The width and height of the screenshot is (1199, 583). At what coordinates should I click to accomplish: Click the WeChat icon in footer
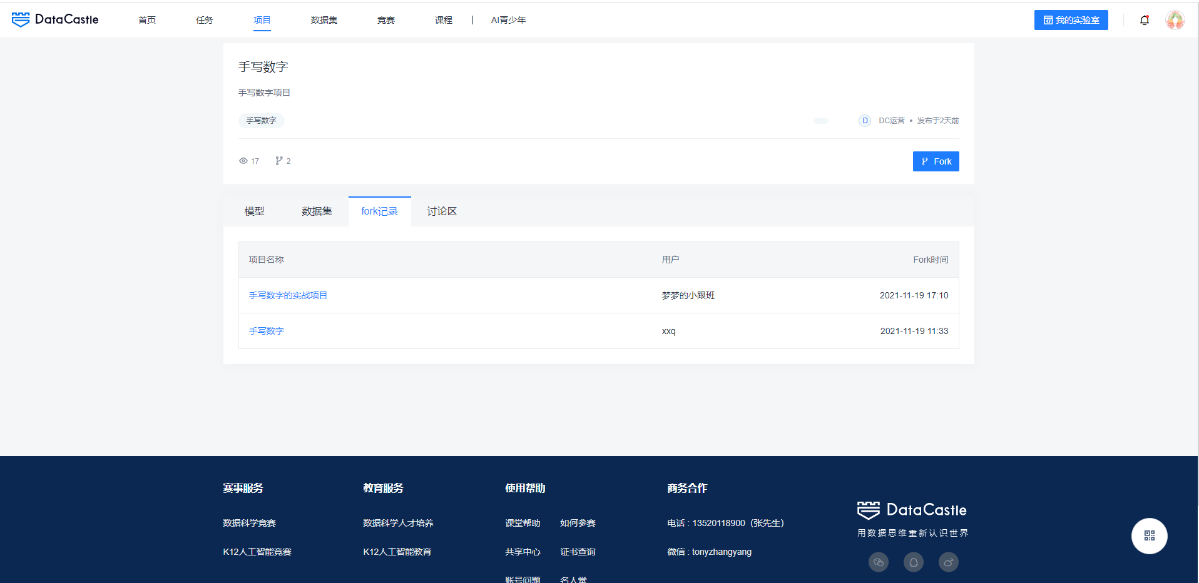point(879,562)
